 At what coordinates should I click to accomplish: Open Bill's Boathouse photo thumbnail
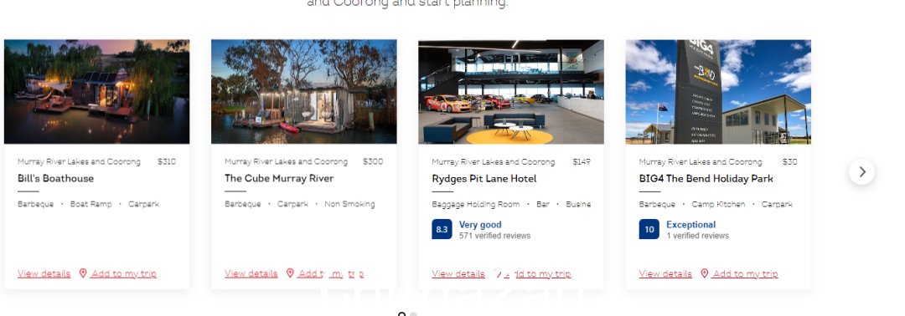click(97, 91)
